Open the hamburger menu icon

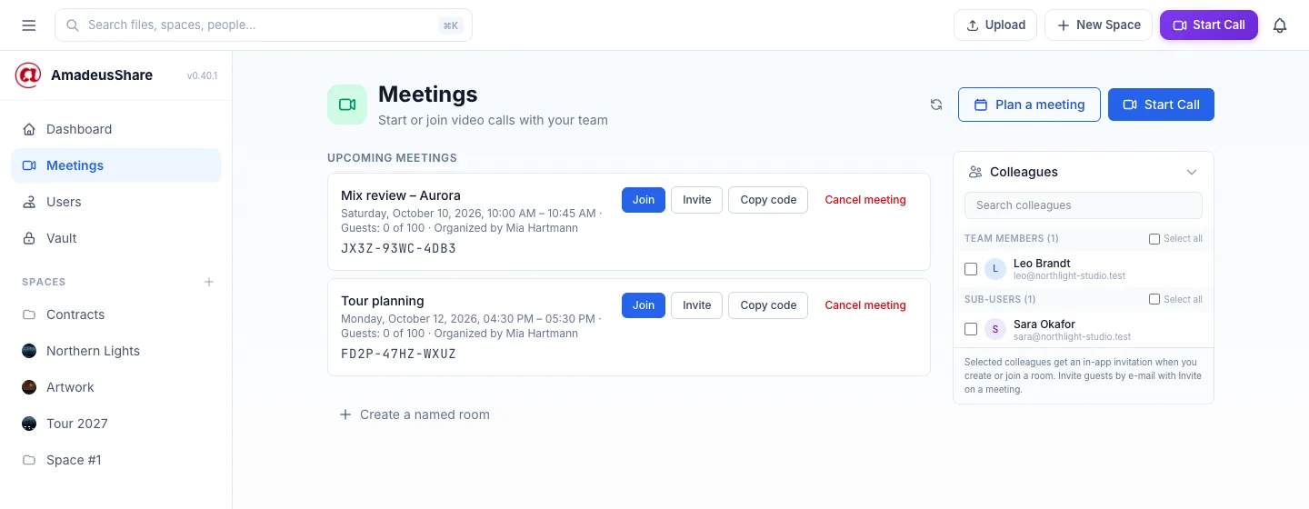(x=29, y=25)
